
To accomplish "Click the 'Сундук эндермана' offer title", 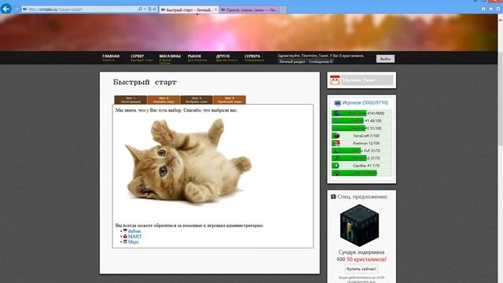I will coord(362,252).
